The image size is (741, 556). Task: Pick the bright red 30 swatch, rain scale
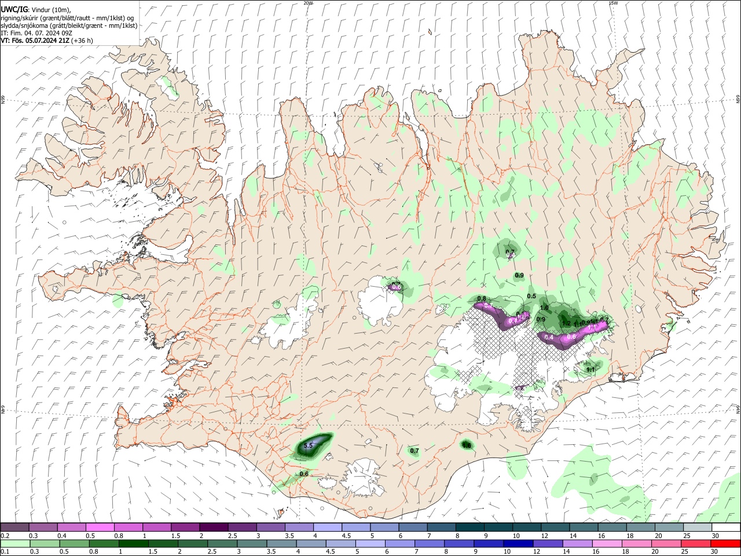click(725, 544)
